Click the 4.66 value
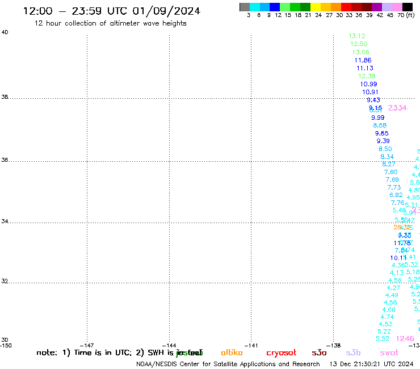420x369 pixels. (389, 310)
